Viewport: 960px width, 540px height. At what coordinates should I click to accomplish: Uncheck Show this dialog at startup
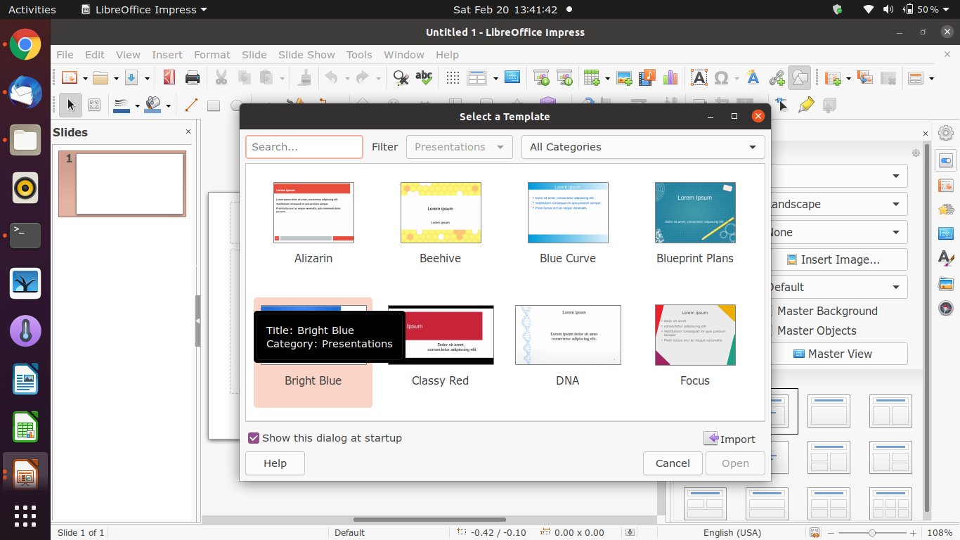click(x=254, y=438)
